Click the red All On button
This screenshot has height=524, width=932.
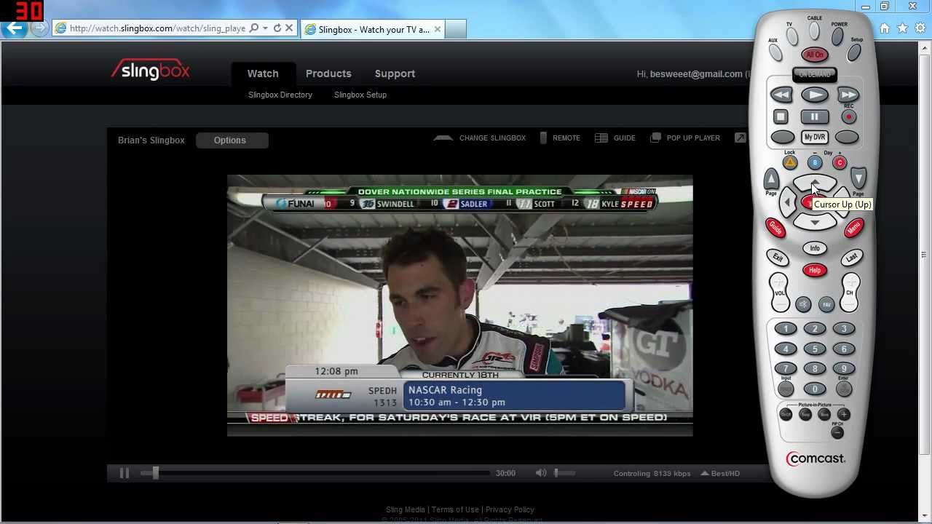[x=814, y=55]
